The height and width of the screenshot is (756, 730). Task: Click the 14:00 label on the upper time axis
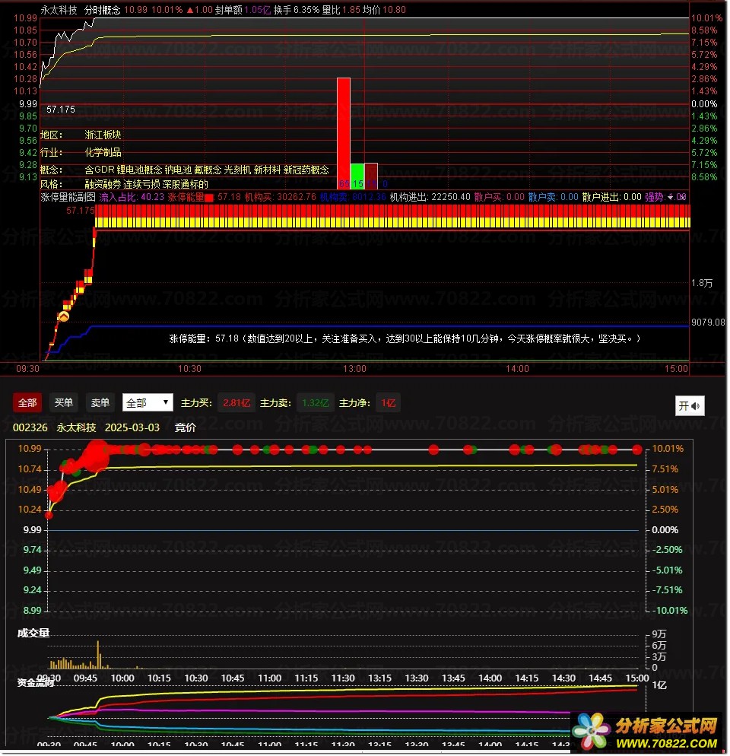click(517, 369)
